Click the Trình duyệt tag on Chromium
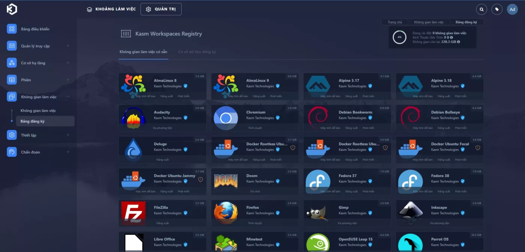 pos(255,128)
